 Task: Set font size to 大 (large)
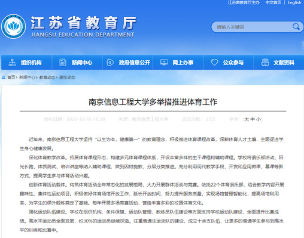click(247, 119)
